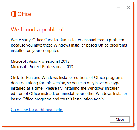
Task: Click the blue text peeking behind dialog corner
Action: click(134, 124)
